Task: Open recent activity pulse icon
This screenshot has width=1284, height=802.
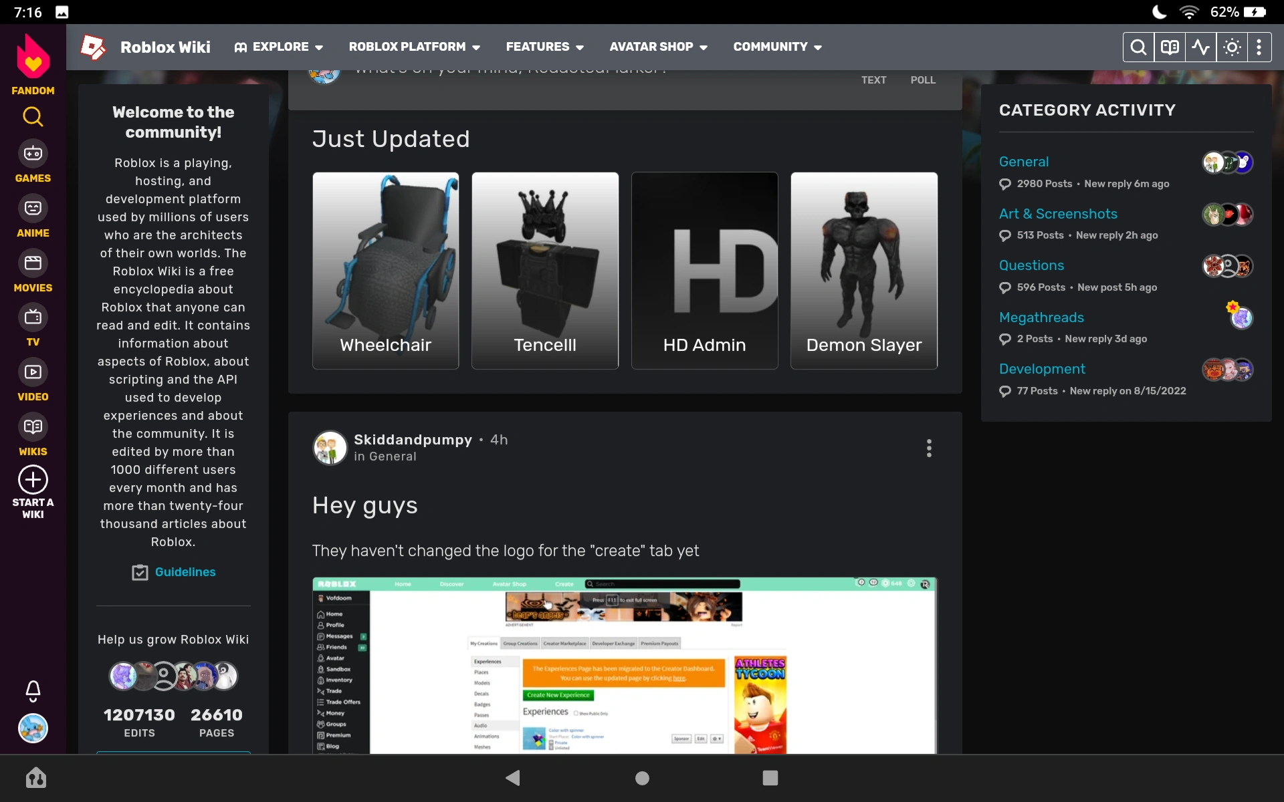Action: tap(1200, 47)
